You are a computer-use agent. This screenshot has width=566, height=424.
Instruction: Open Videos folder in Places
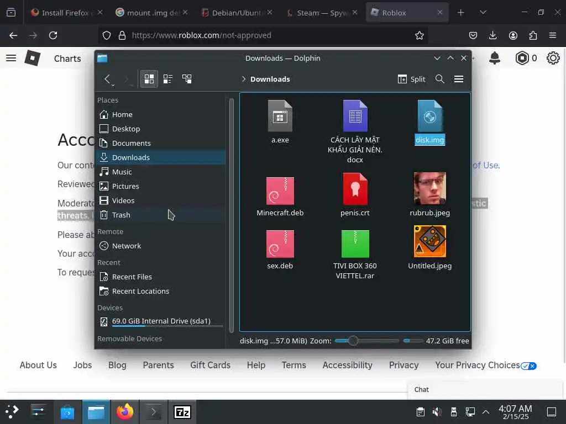161,200
